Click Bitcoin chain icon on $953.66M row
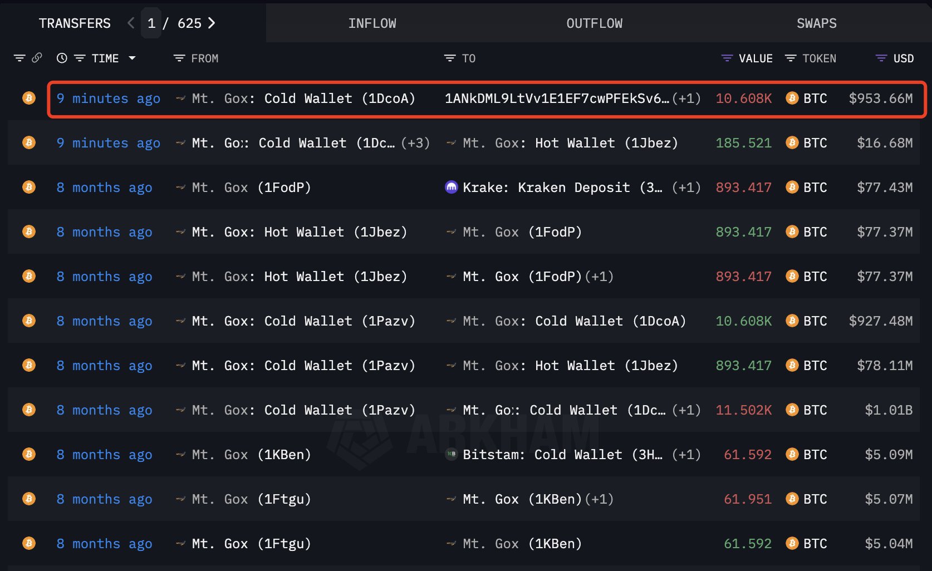This screenshot has height=571, width=932. (29, 99)
